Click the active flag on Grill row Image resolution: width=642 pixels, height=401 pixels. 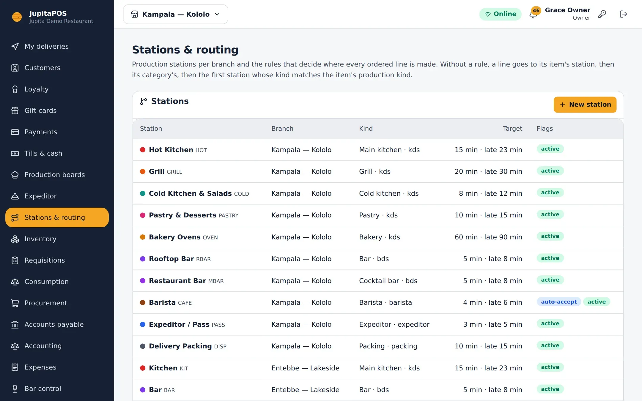tap(550, 171)
